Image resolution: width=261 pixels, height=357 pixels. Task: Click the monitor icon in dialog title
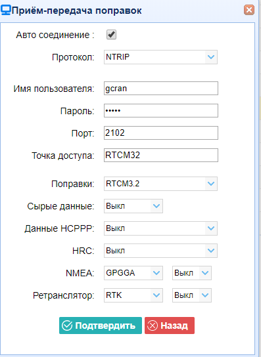pos(5,10)
